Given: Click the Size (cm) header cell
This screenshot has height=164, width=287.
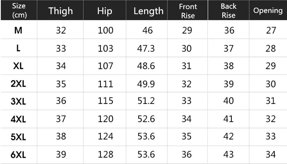Looking at the screenshot, I should click(19, 10).
